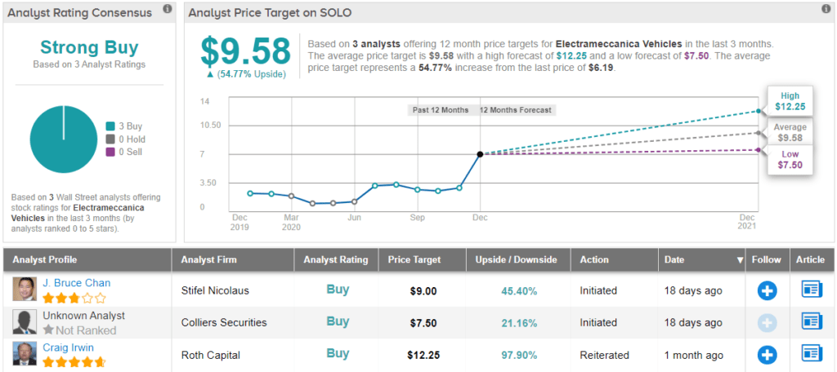Follow analyst Craig Irwin

pyautogui.click(x=767, y=354)
